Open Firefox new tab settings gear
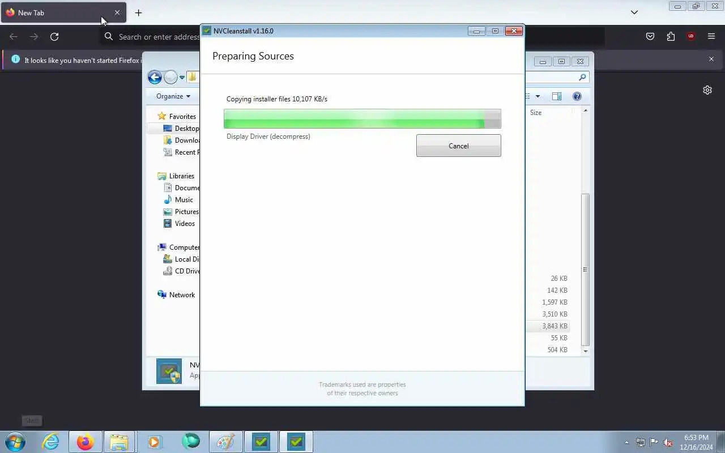 (x=707, y=90)
